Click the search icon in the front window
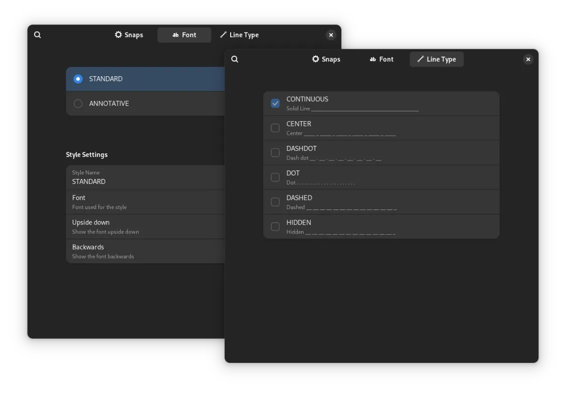The image size is (566, 393). [x=235, y=59]
